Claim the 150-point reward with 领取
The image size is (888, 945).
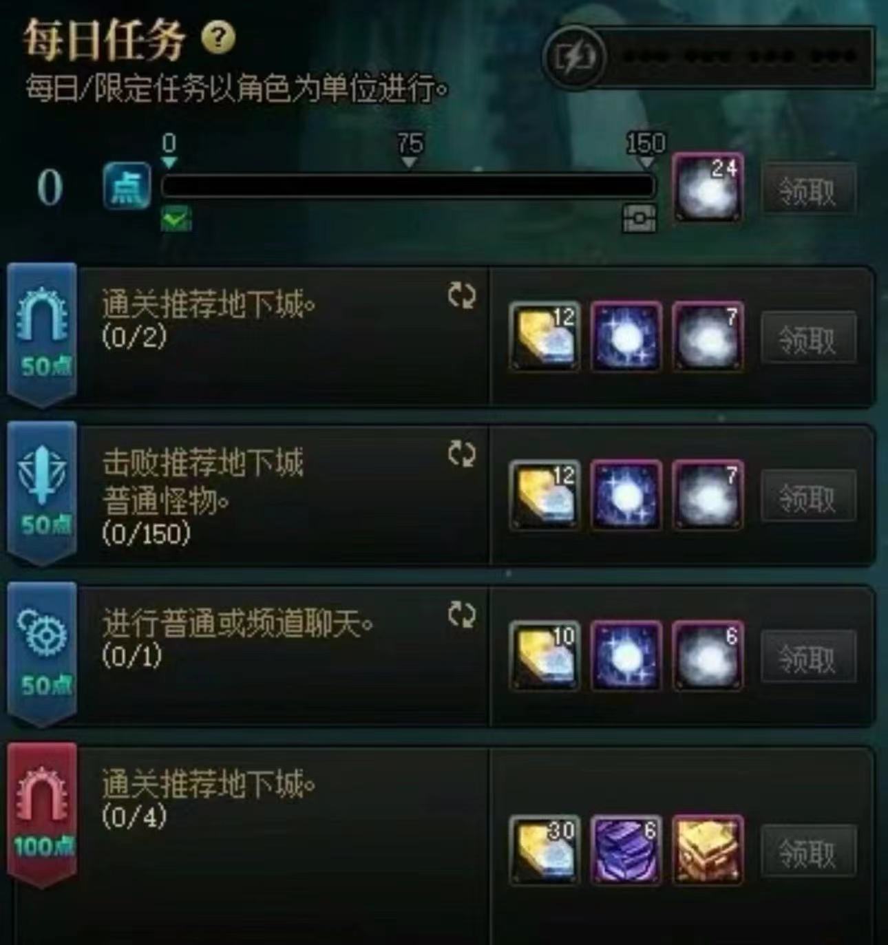tap(808, 190)
